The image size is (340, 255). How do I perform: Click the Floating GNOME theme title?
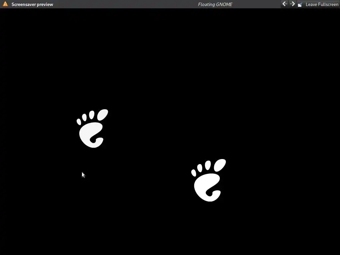215,4
